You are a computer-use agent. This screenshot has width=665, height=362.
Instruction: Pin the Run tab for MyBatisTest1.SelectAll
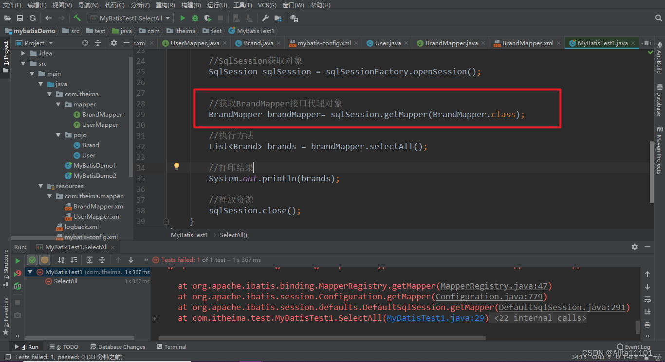(x=75, y=247)
